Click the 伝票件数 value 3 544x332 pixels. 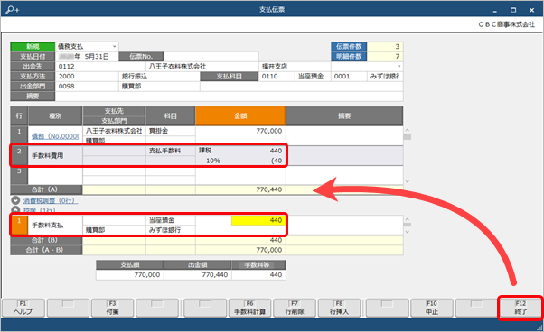(x=385, y=46)
